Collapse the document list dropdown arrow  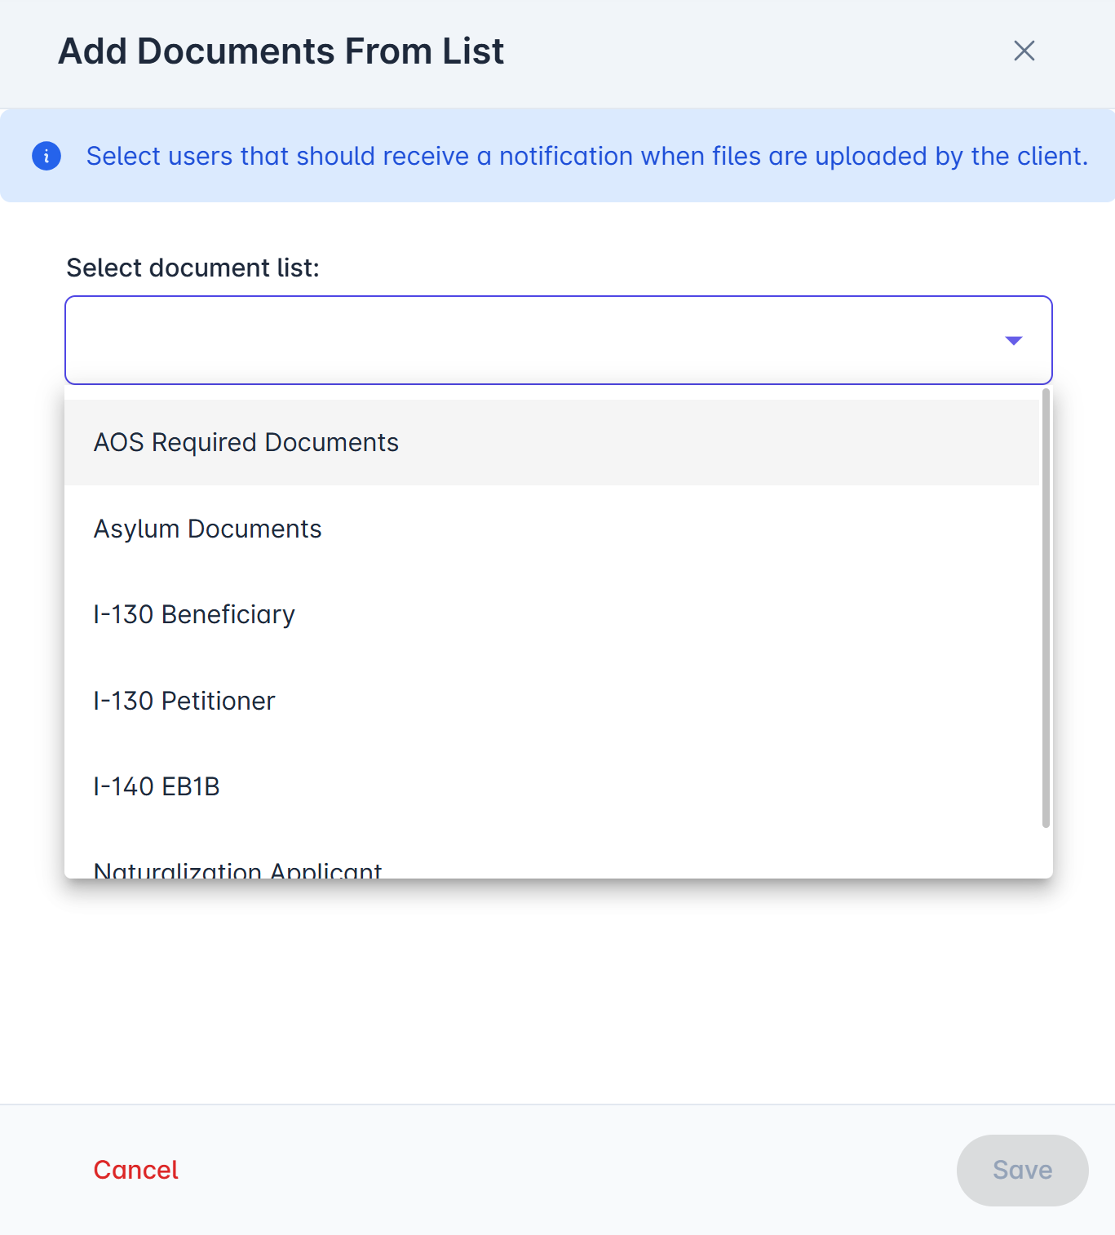tap(1013, 341)
